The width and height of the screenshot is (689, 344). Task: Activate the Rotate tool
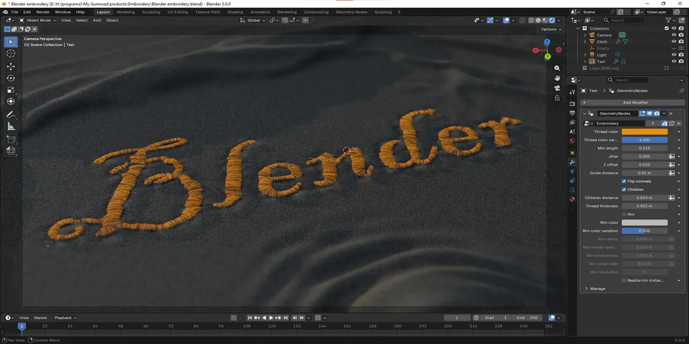[11, 78]
